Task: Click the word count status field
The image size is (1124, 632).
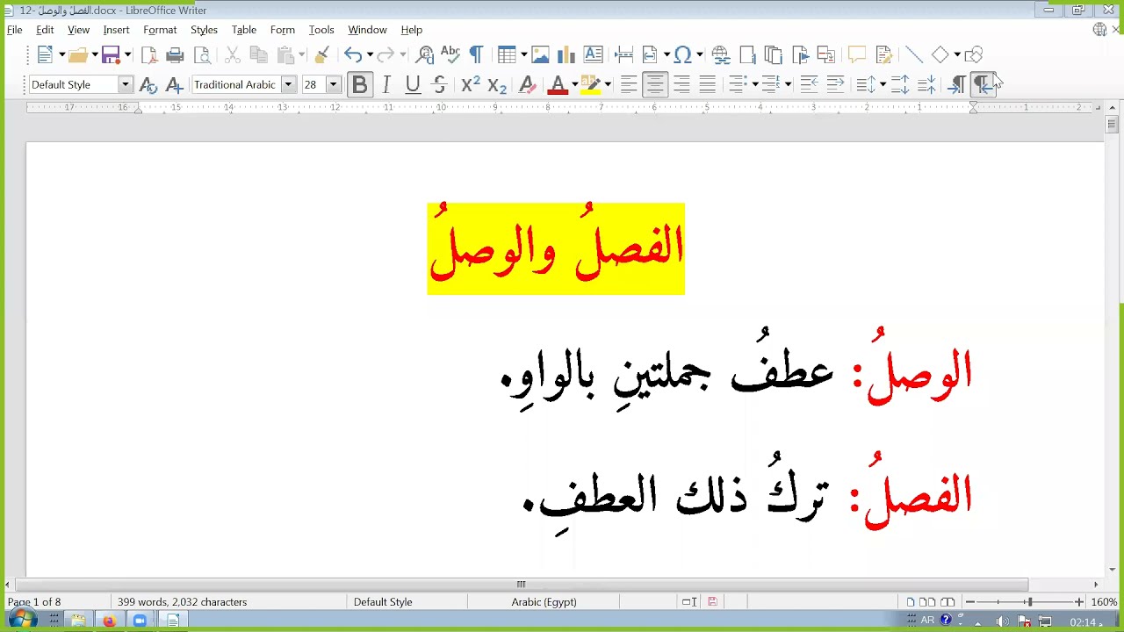Action: click(x=183, y=602)
